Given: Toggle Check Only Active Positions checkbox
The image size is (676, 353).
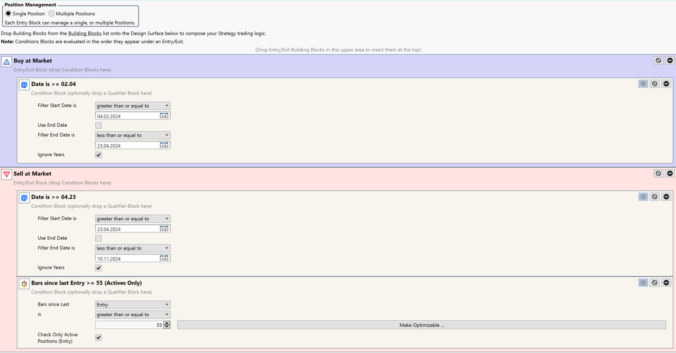Looking at the screenshot, I should click(x=98, y=338).
